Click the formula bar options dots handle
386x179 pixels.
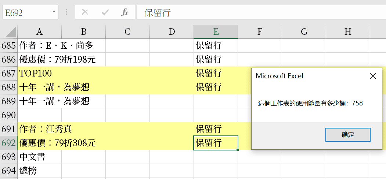[66, 12]
